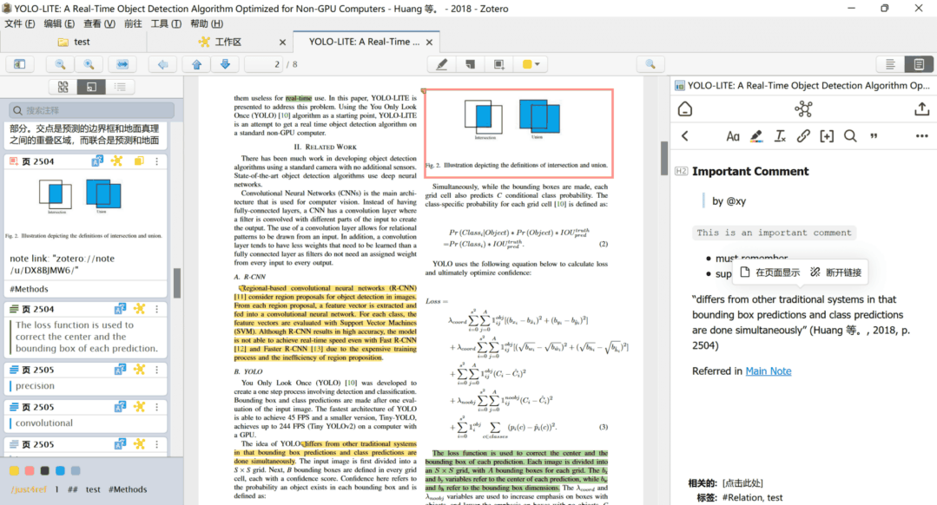
Task: Filter annotations by red color swatch
Action: (30, 470)
